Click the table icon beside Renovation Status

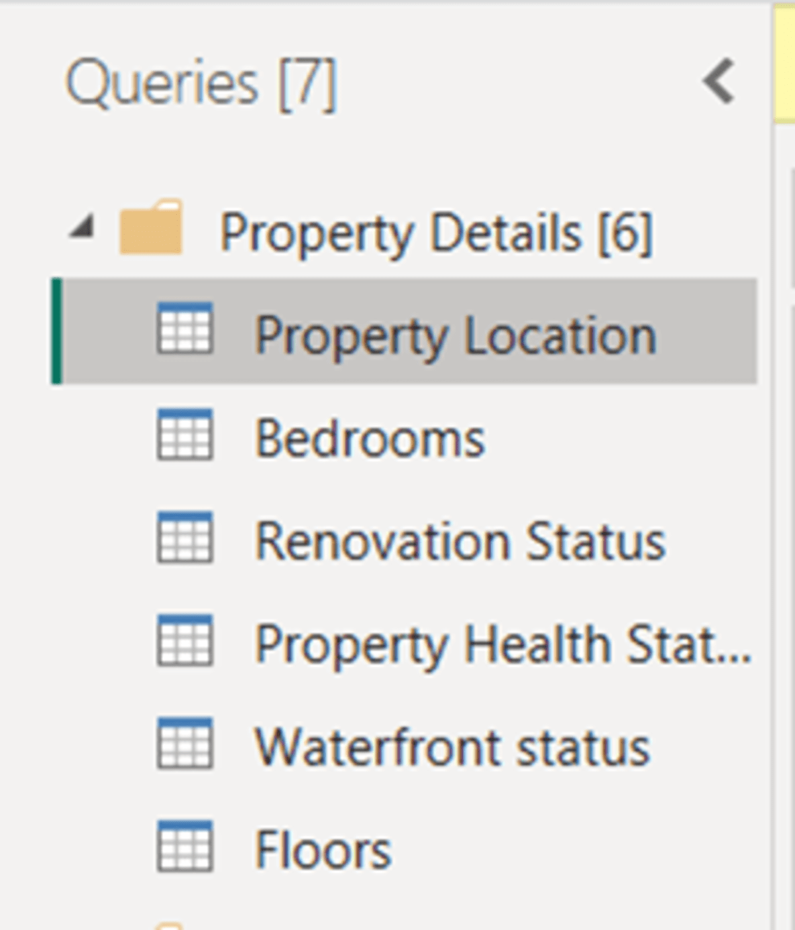pos(185,537)
